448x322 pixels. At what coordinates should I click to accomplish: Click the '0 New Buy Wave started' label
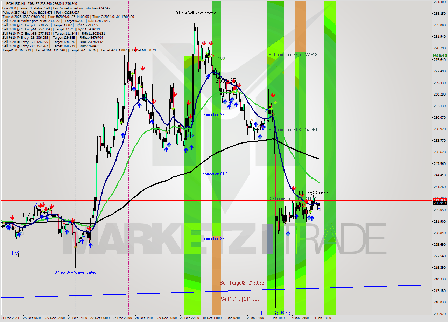click(76, 272)
